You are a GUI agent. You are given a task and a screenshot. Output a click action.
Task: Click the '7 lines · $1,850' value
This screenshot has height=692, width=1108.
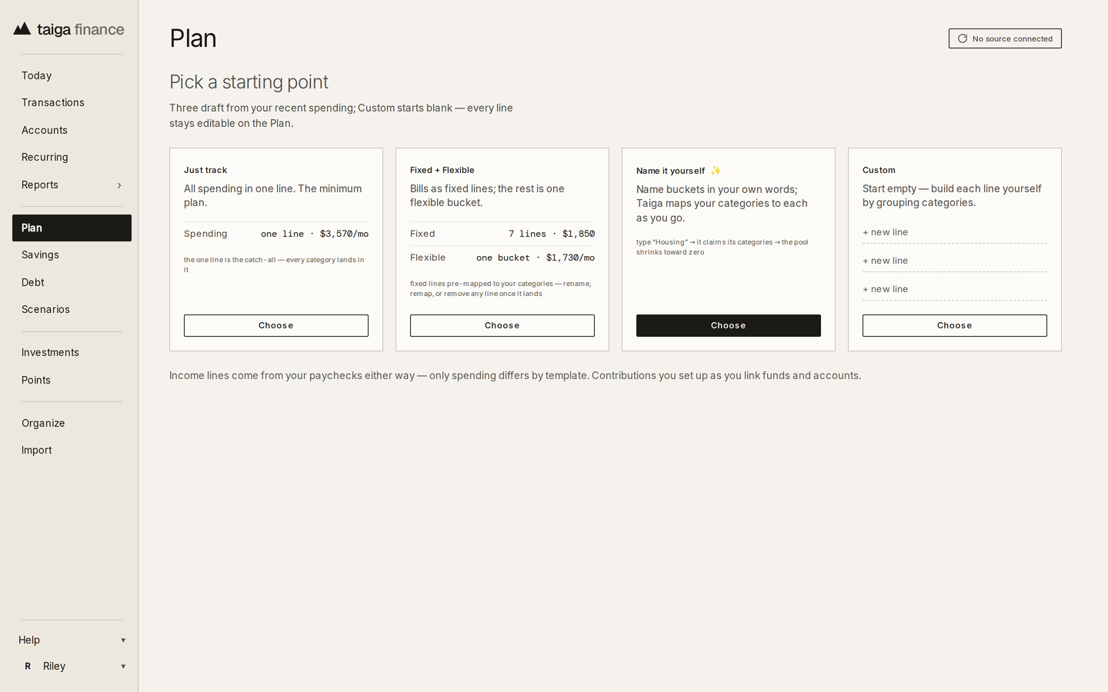tap(552, 234)
